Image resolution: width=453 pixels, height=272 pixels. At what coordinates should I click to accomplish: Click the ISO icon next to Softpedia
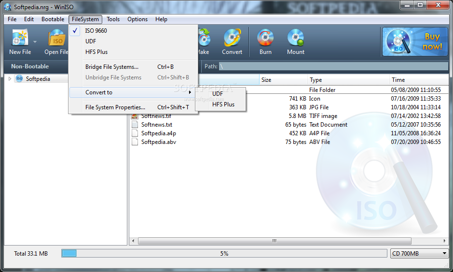[19, 78]
